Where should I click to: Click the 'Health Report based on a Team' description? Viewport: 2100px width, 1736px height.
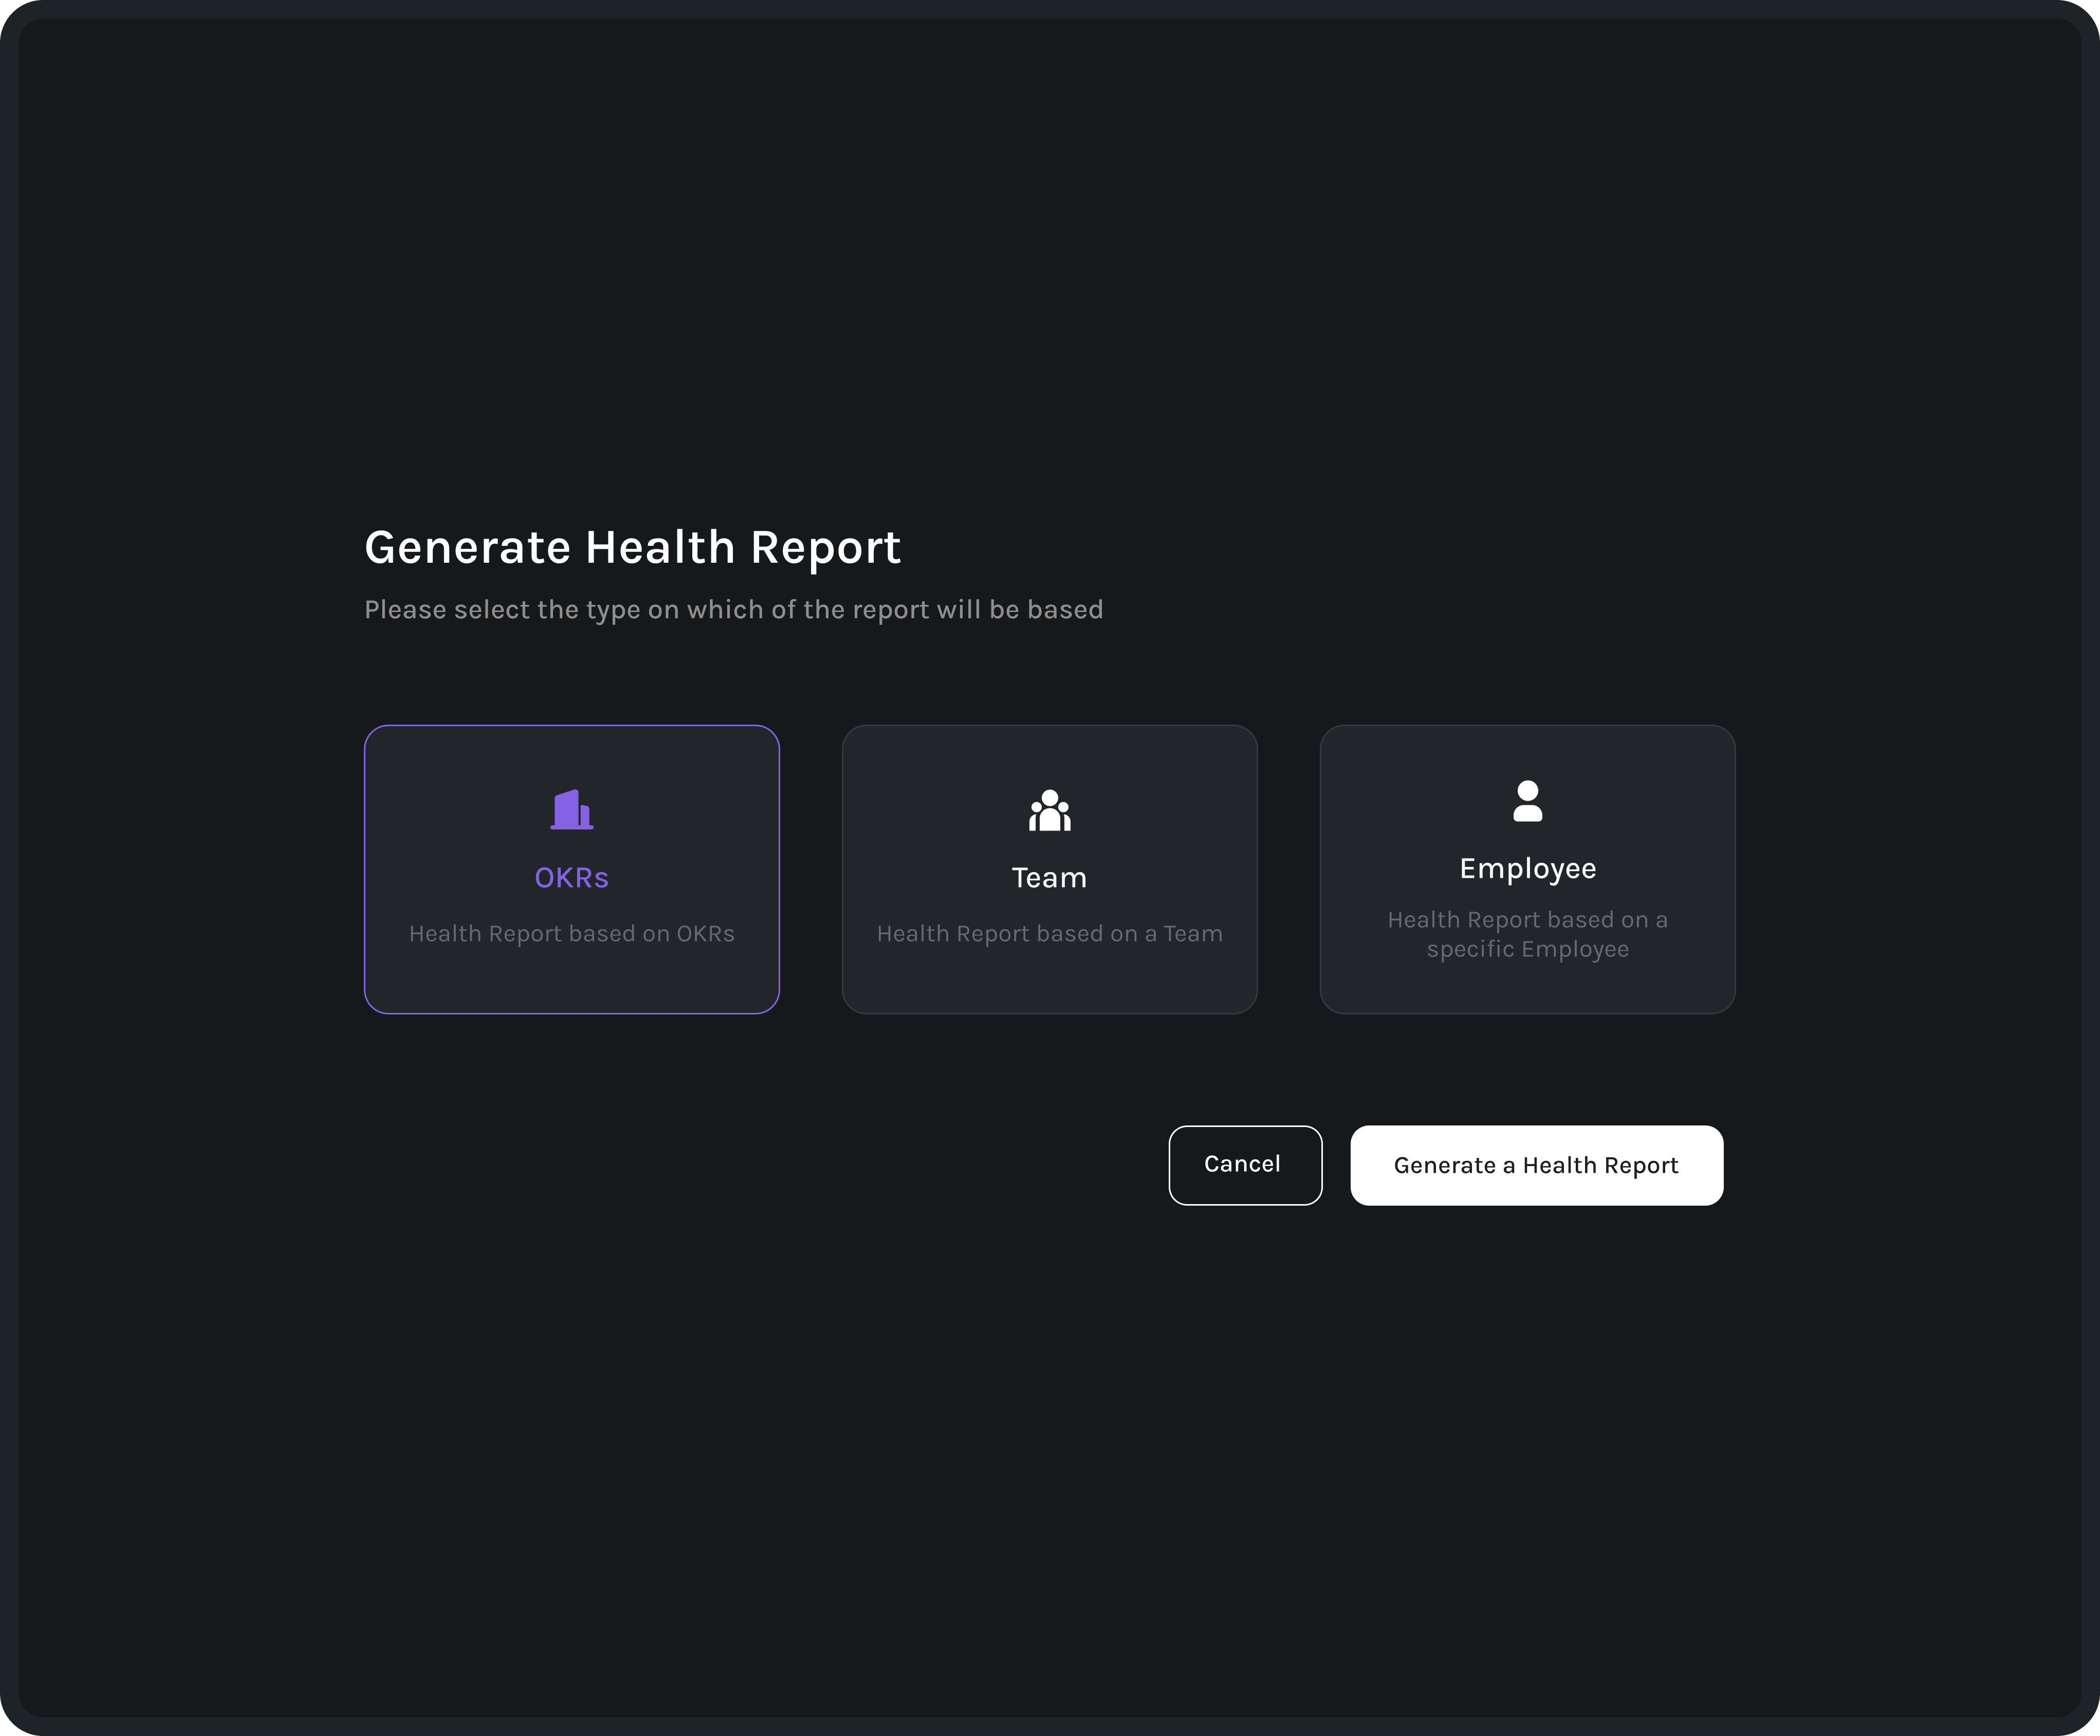click(x=1049, y=933)
